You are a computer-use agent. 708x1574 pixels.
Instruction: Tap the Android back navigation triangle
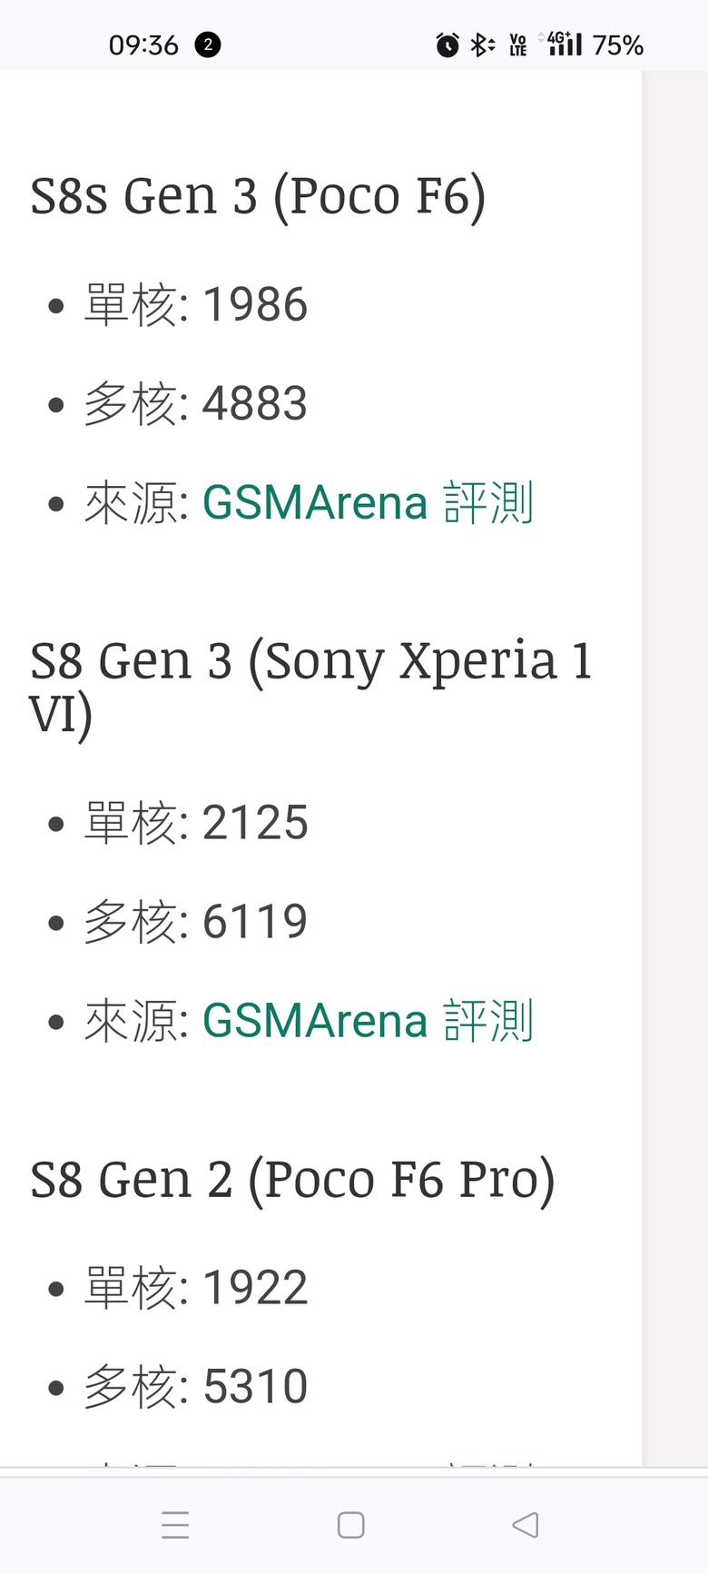click(x=526, y=1524)
